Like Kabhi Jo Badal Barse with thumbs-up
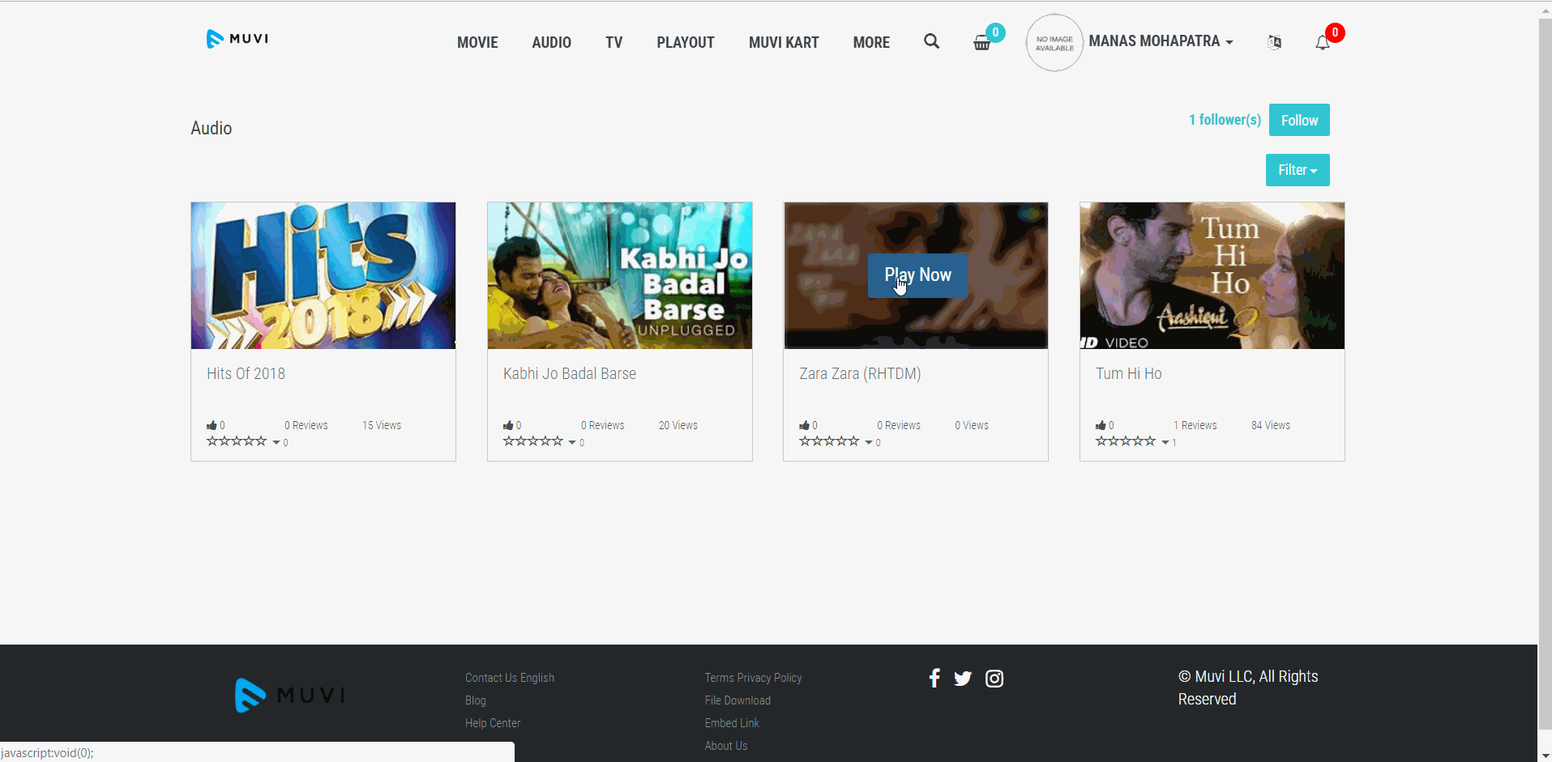The height and width of the screenshot is (762, 1552). [508, 425]
